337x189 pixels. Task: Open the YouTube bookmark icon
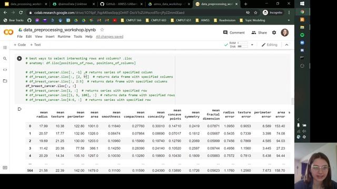[x=115, y=20]
